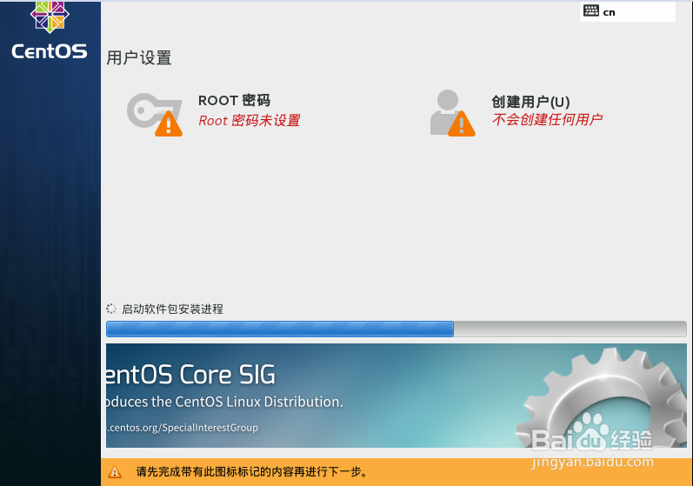Click the red text 不会创建任何用户
The height and width of the screenshot is (486, 693).
point(547,119)
